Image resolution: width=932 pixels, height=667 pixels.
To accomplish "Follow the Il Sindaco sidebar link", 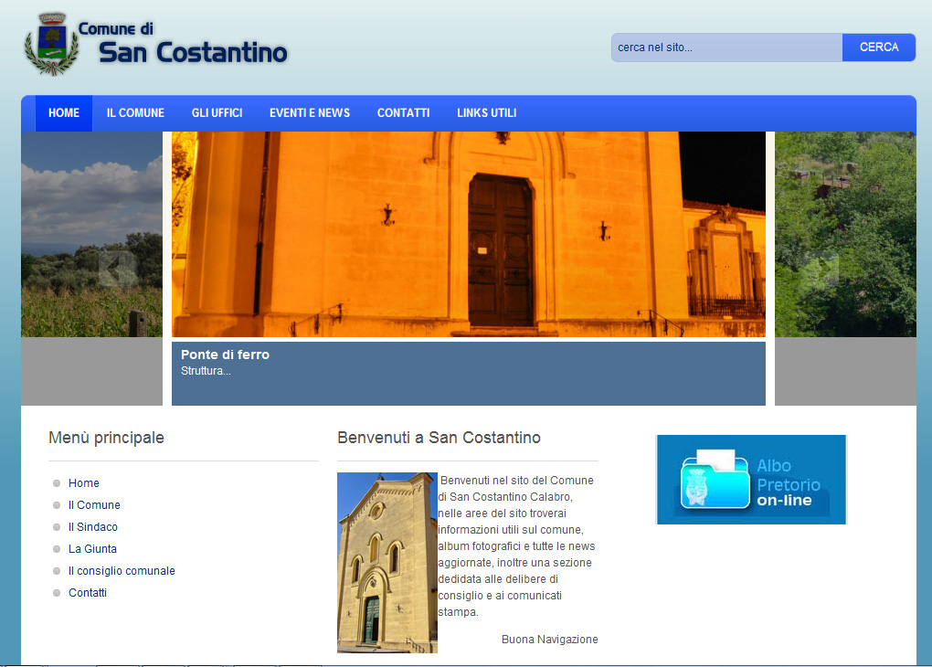I will click(93, 527).
